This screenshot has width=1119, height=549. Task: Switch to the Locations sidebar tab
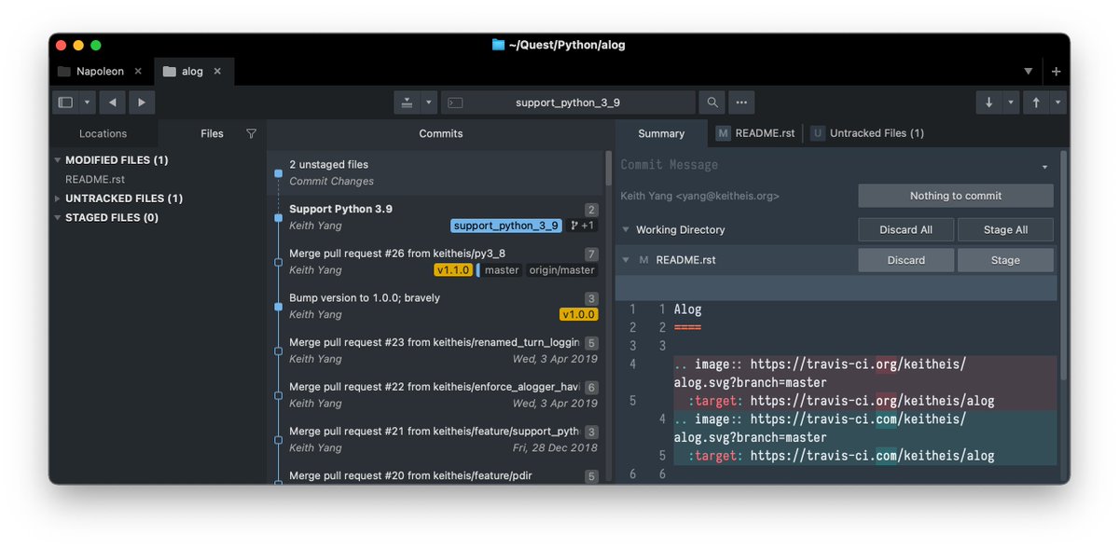click(x=103, y=133)
